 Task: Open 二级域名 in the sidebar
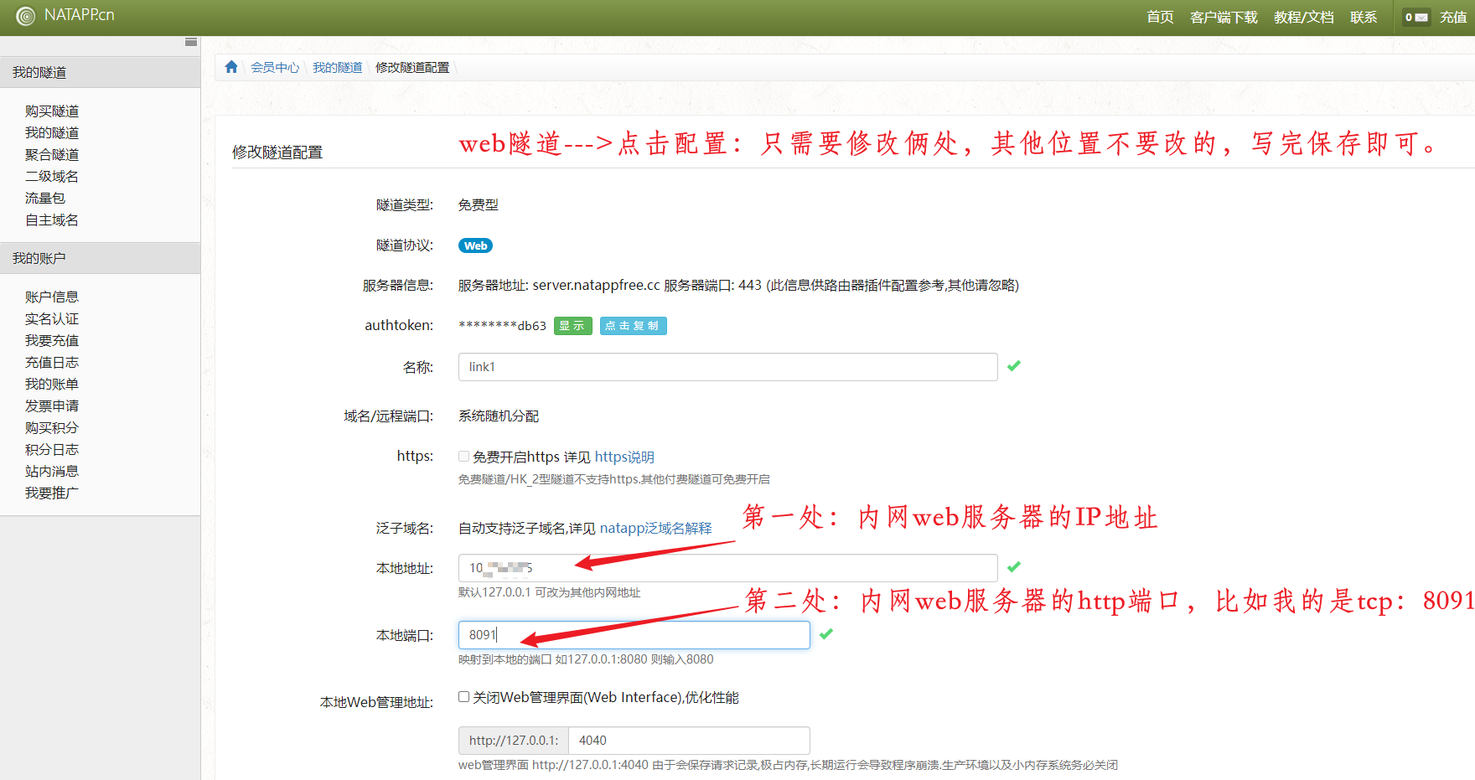pyautogui.click(x=52, y=176)
